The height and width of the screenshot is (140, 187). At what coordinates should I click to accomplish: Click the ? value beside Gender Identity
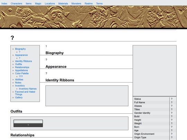pos(172,113)
